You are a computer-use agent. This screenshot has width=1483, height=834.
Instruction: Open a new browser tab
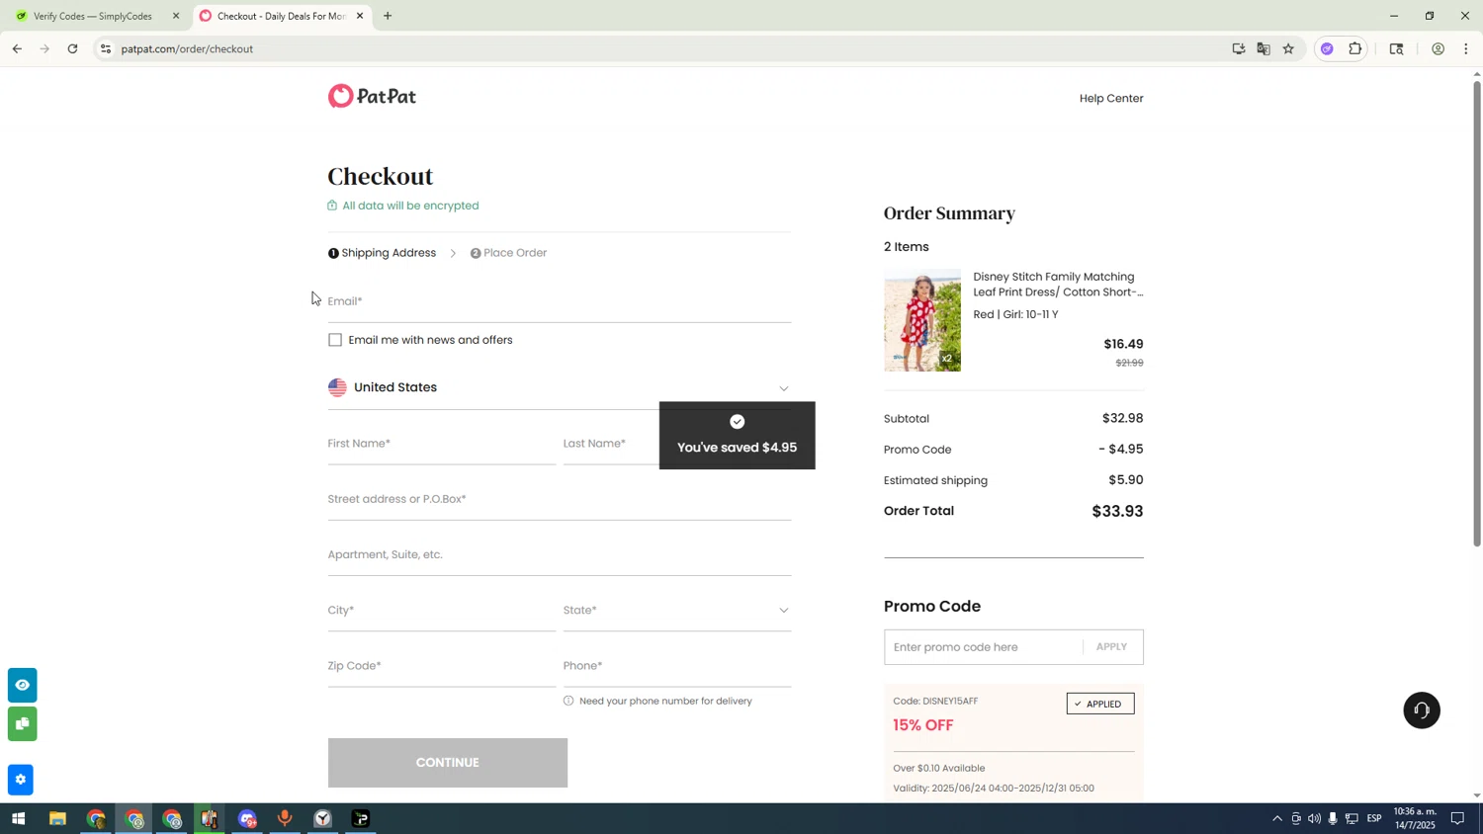(388, 16)
